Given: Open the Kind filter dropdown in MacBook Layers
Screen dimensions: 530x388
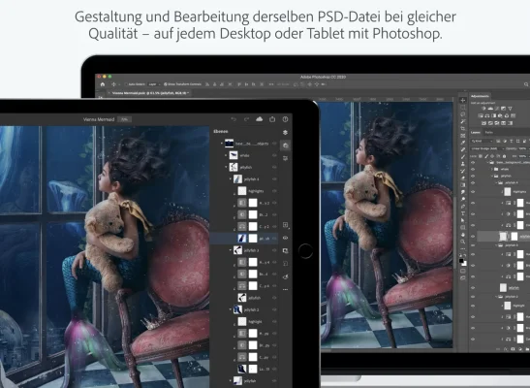Looking at the screenshot, I should coord(482,141).
